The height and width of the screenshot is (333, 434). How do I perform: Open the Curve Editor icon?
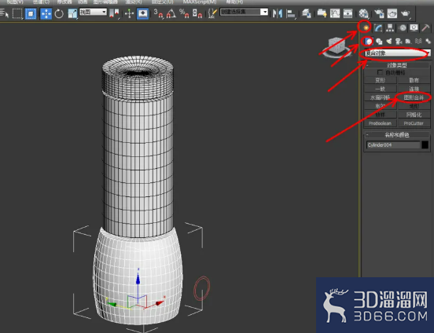[x=335, y=13]
